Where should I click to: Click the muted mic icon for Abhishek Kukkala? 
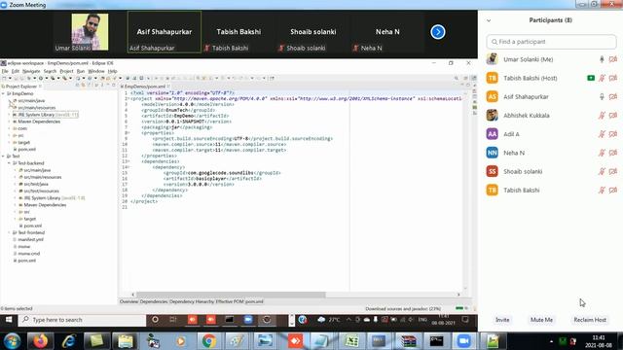pos(602,115)
